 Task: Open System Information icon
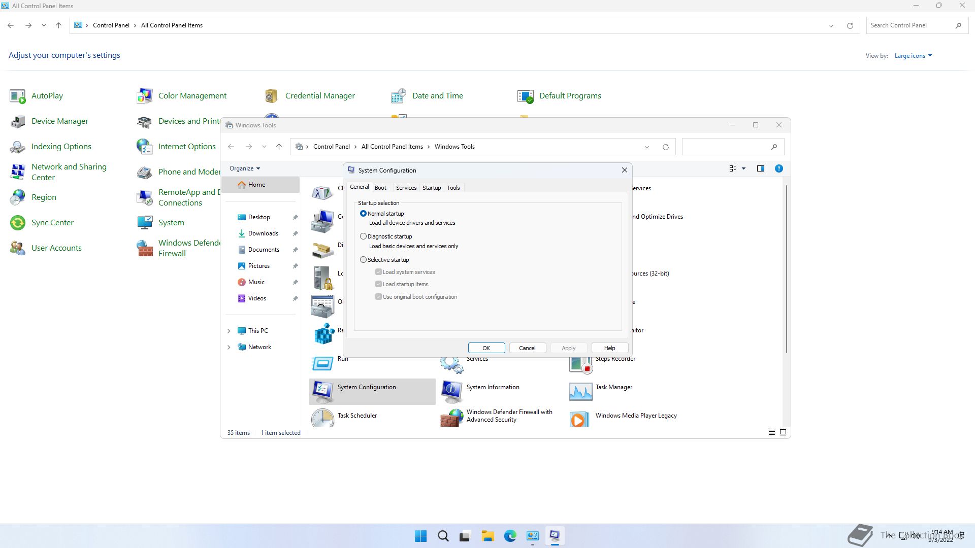point(451,391)
